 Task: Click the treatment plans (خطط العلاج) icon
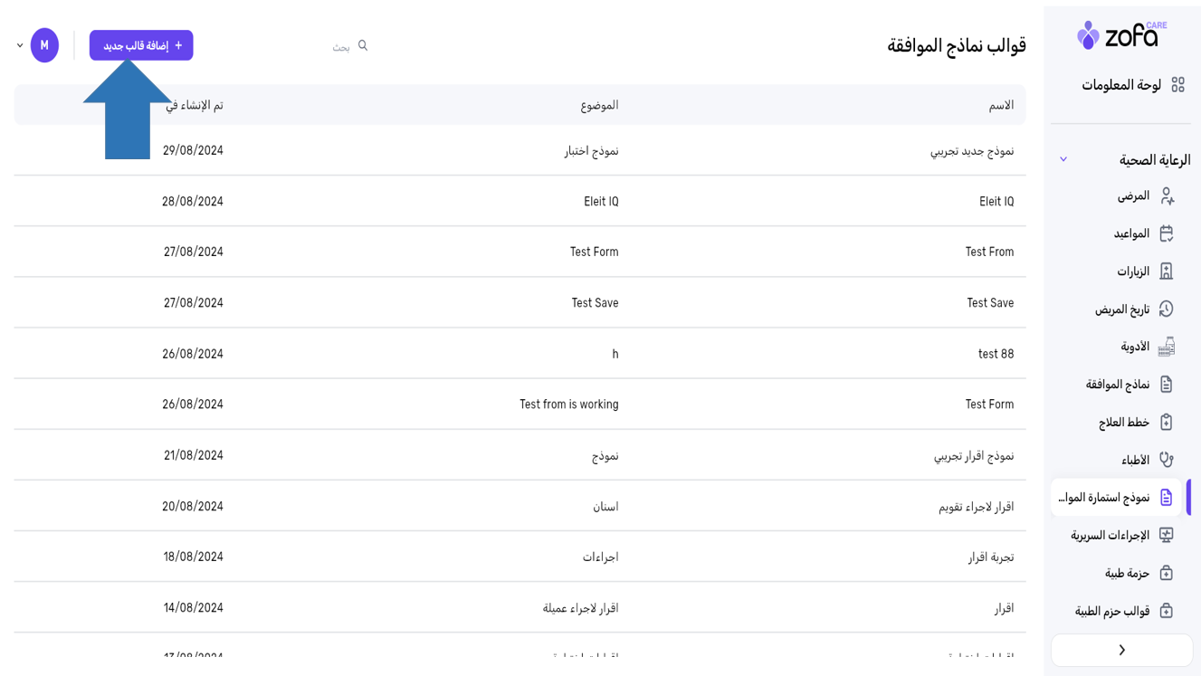click(x=1167, y=423)
